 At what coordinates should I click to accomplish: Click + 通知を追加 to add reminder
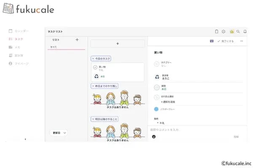[x=168, y=102]
